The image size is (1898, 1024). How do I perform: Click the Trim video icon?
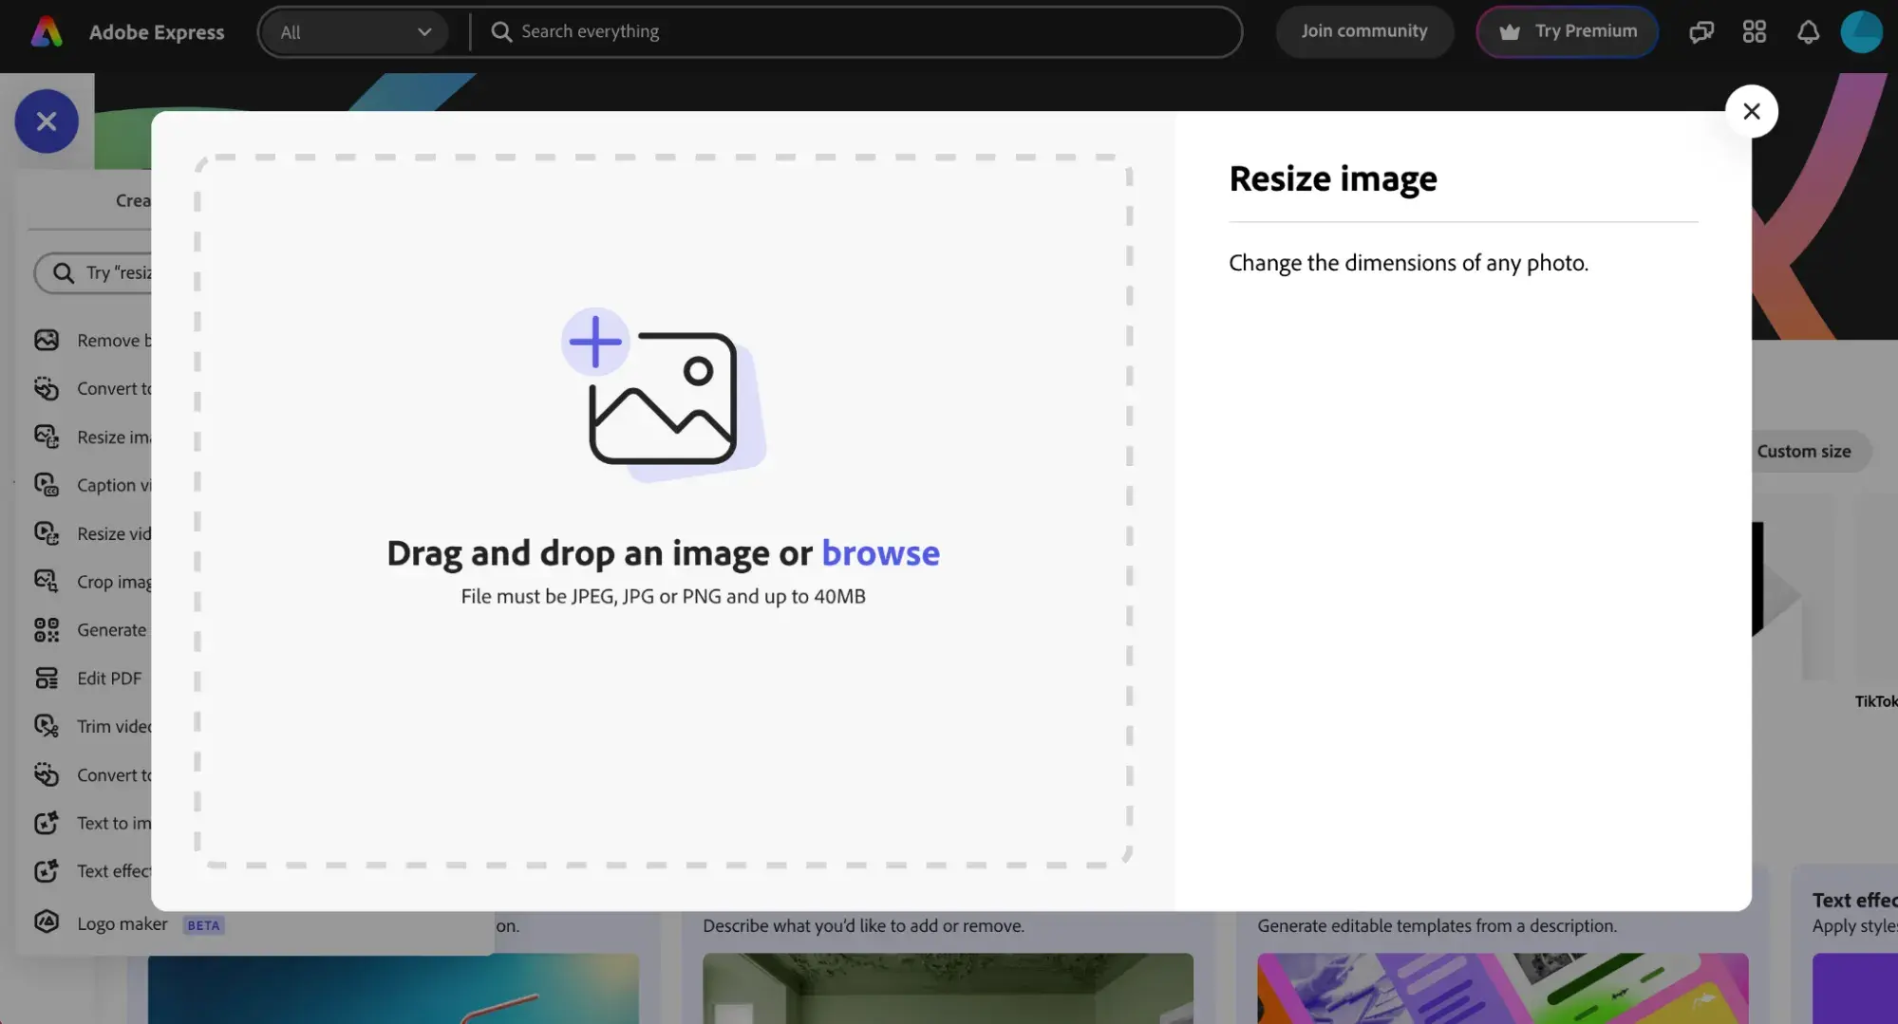47,726
